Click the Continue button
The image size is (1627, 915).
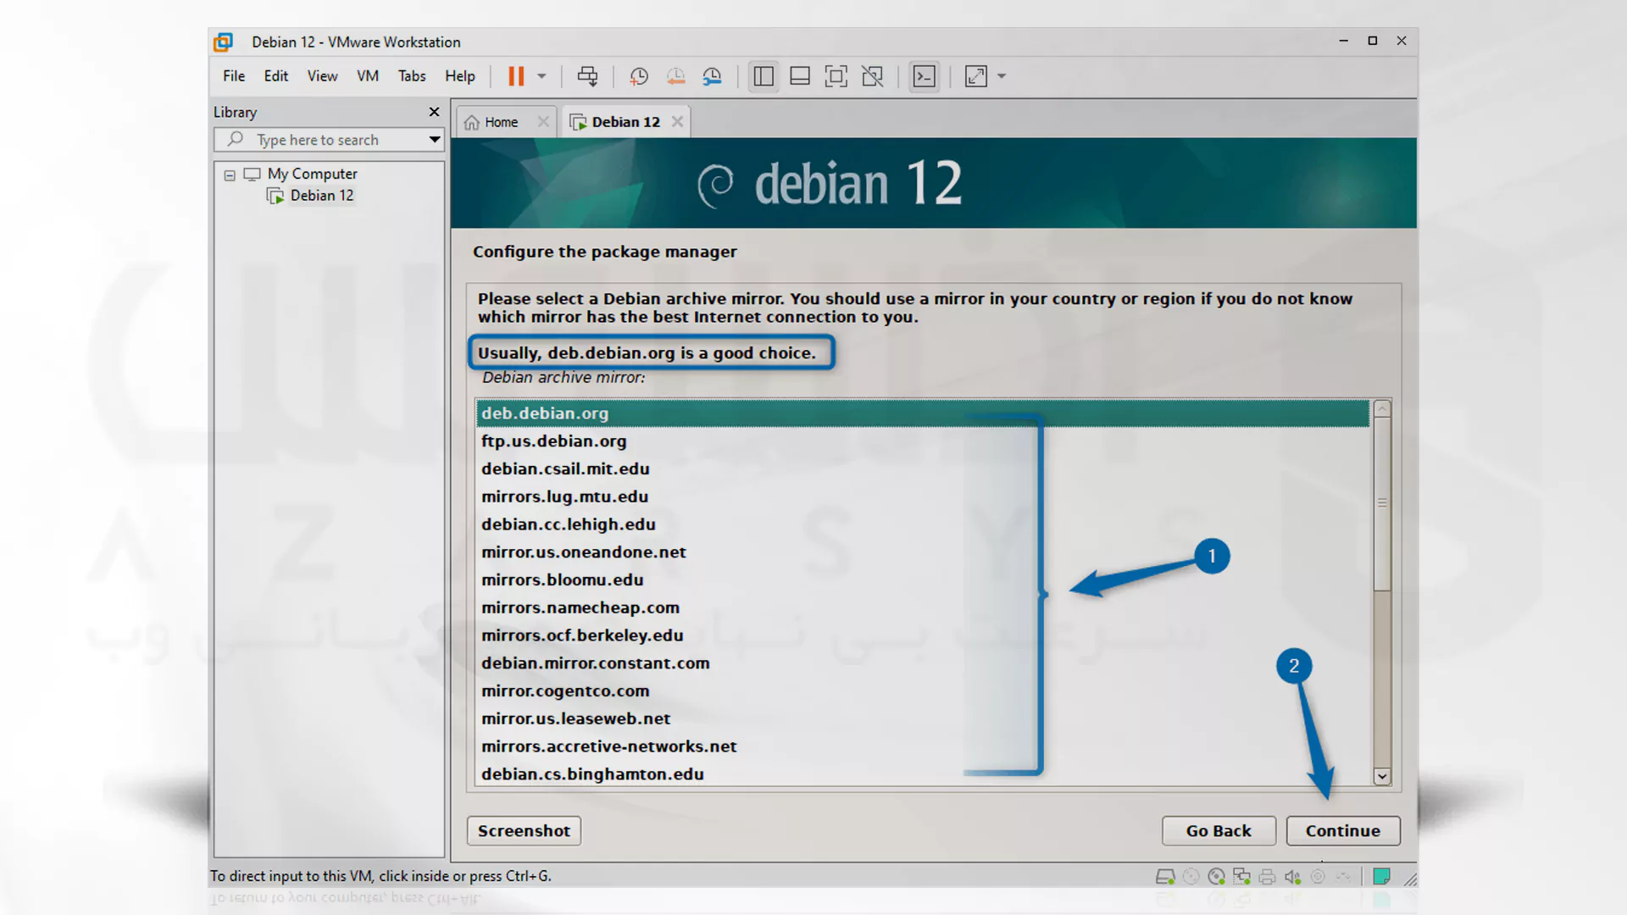pyautogui.click(x=1343, y=831)
